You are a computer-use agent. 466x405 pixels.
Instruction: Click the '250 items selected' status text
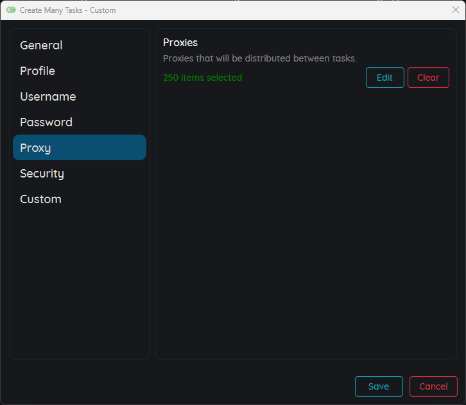coord(202,78)
